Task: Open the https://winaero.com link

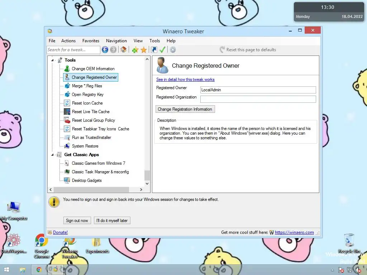Action: click(294, 232)
